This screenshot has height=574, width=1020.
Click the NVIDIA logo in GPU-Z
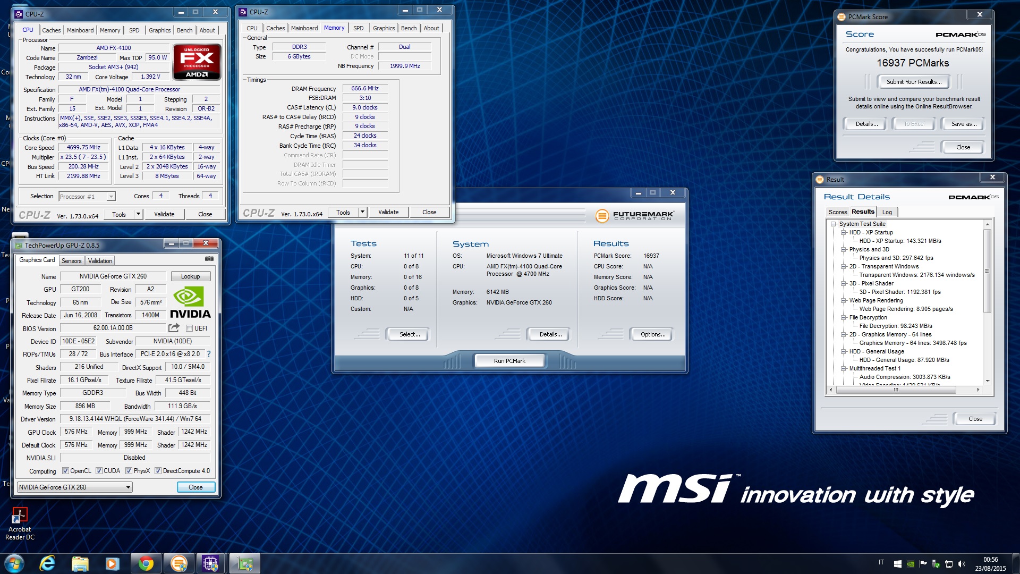190,302
